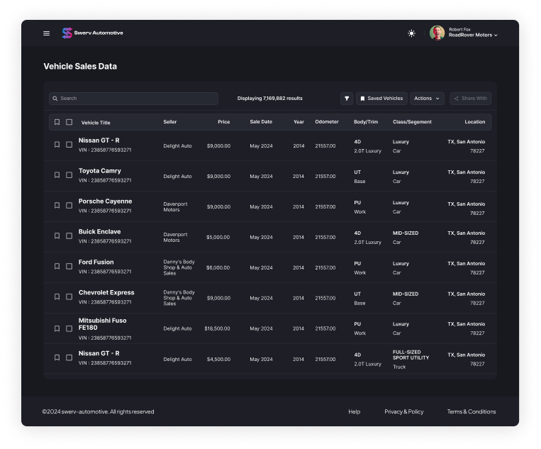Viewport: 541px width, 449px height.
Task: Select checkbox for $4,500.00 Nissan GT - R row
Action: (69, 357)
